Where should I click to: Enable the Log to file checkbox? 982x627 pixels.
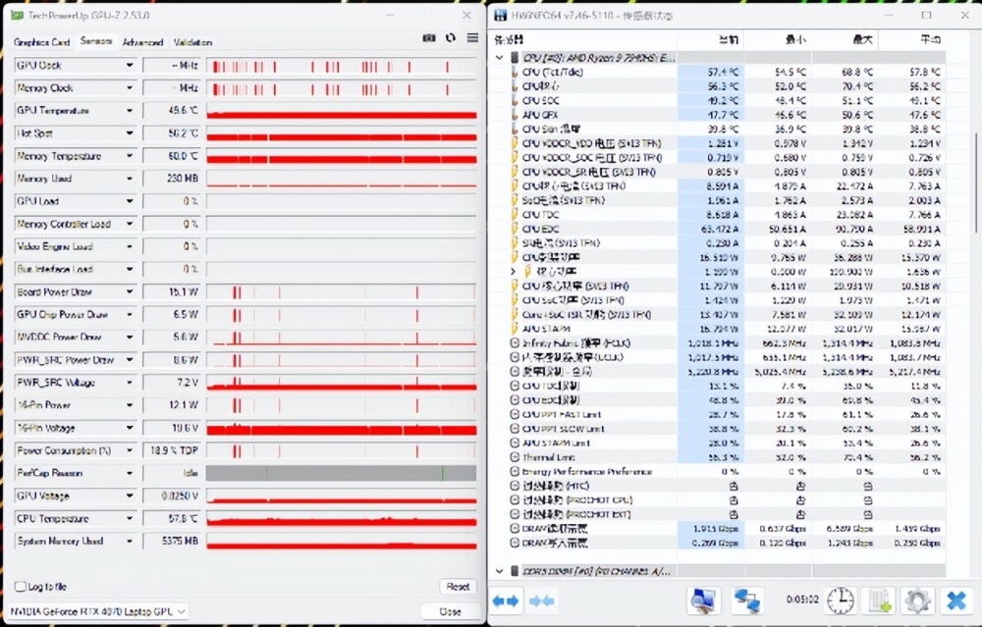coord(20,587)
